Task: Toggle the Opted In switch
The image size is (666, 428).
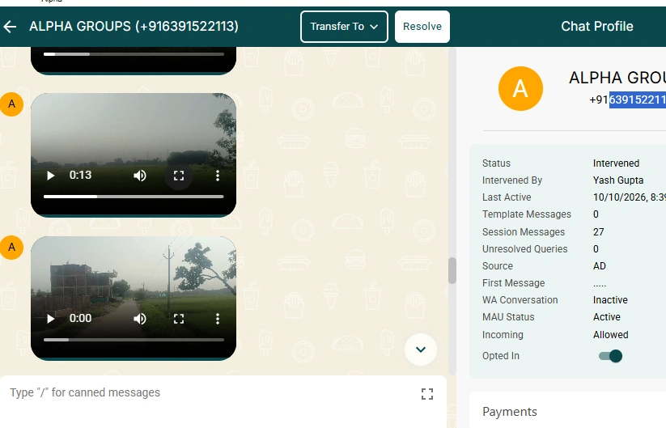Action: click(610, 356)
